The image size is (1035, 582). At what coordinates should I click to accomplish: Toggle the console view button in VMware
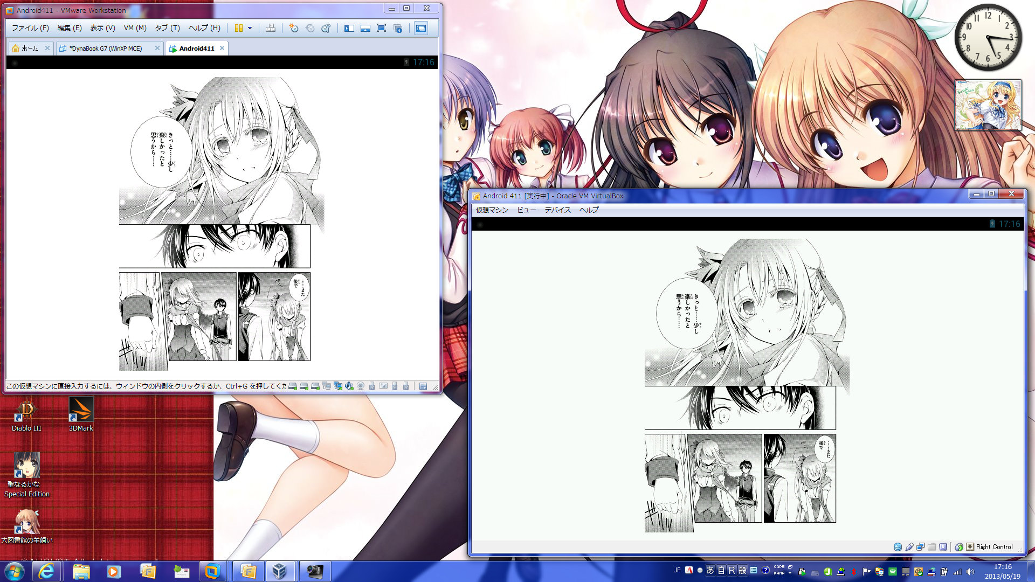coord(420,28)
